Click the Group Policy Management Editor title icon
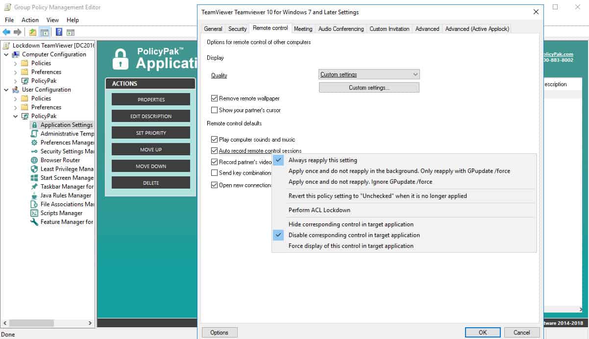 [x=7, y=7]
